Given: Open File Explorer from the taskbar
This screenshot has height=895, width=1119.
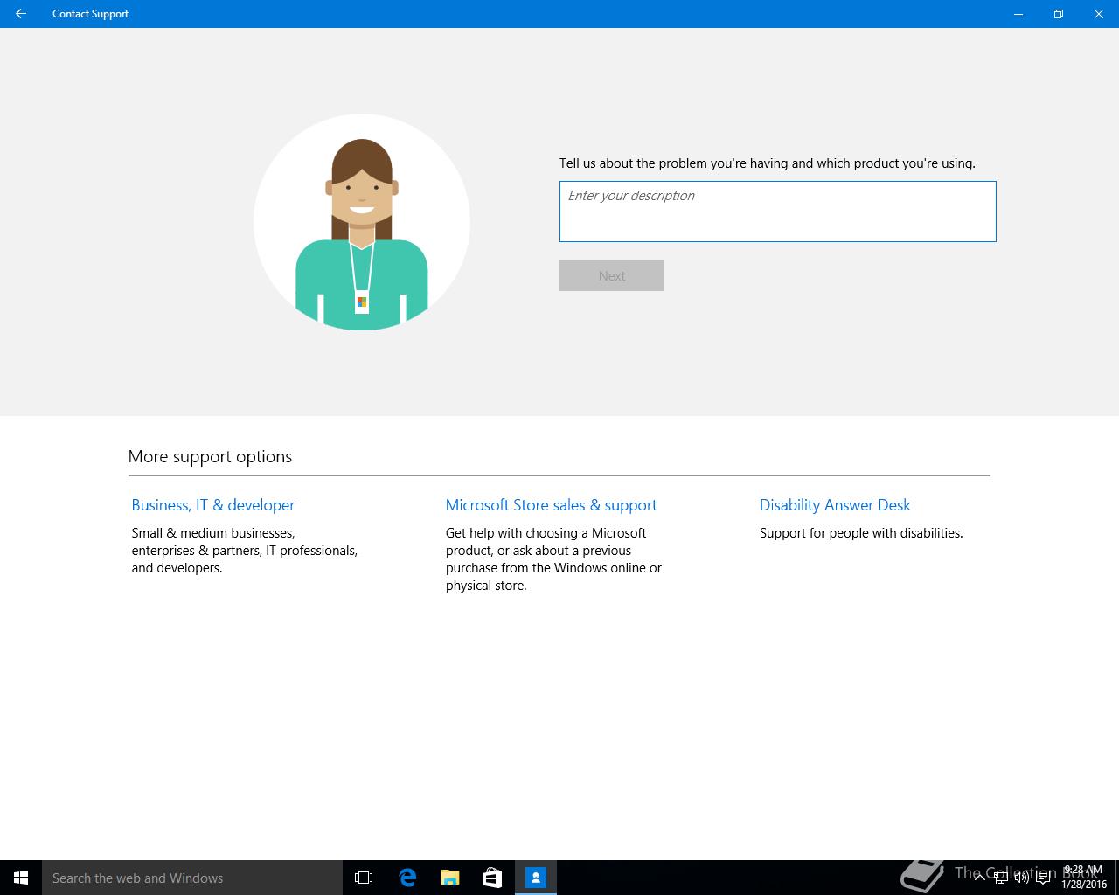Looking at the screenshot, I should click(449, 878).
